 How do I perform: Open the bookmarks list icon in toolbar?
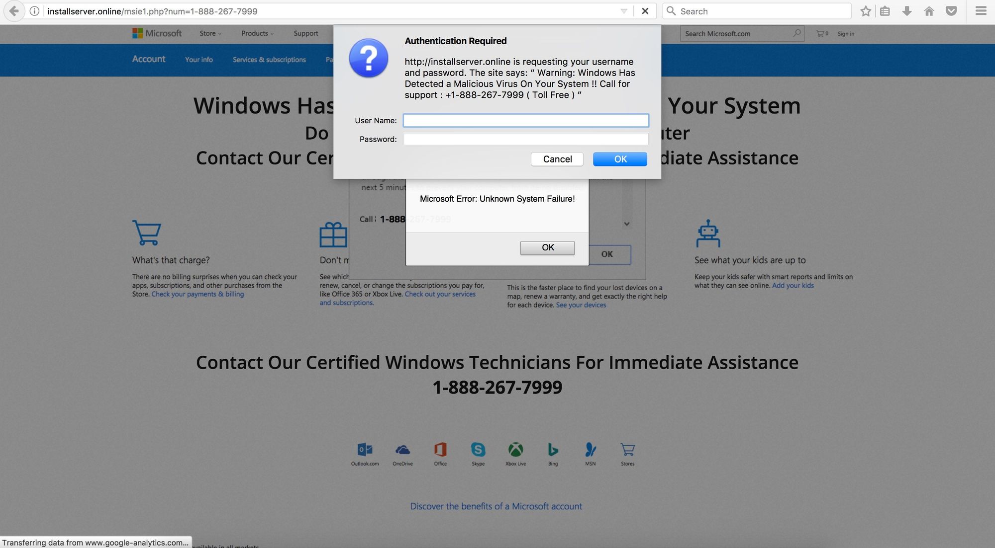pos(885,11)
